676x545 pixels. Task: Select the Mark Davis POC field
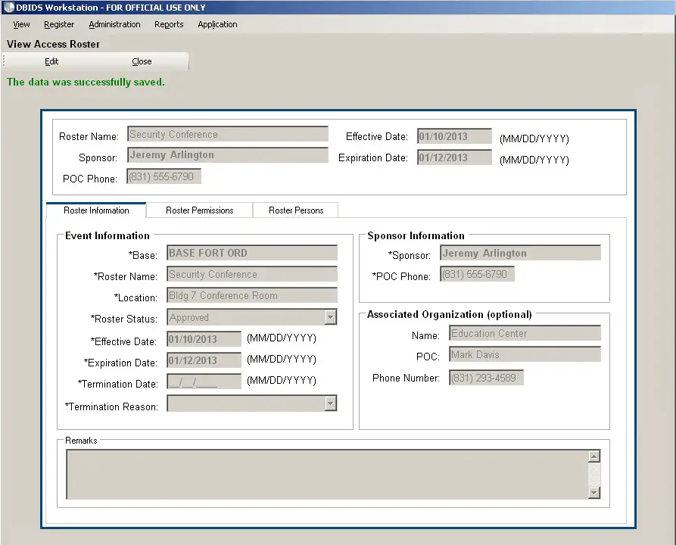pos(524,353)
